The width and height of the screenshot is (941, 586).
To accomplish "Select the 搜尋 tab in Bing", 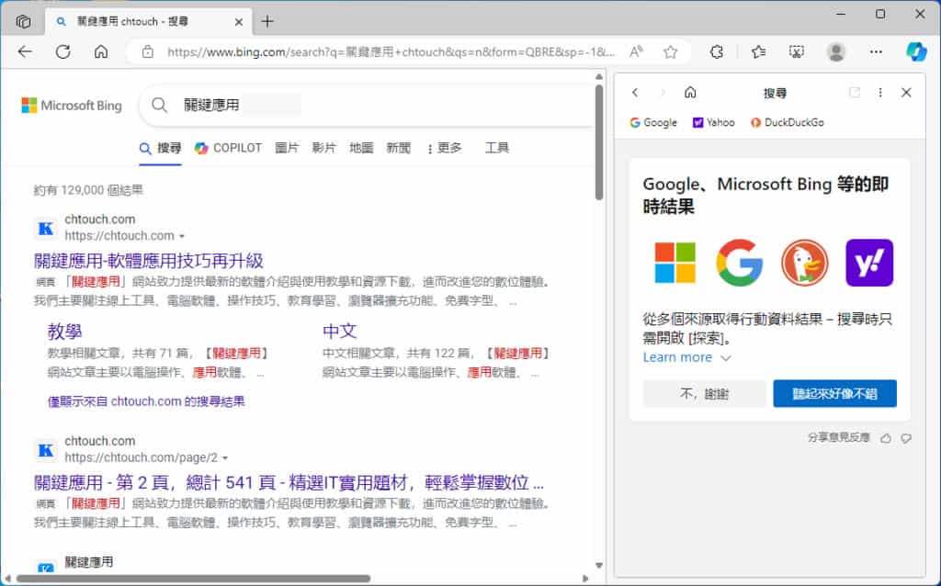I will tap(160, 148).
